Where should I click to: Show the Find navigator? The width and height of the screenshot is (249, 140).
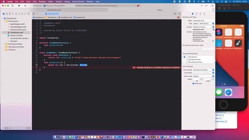(x=13, y=14)
